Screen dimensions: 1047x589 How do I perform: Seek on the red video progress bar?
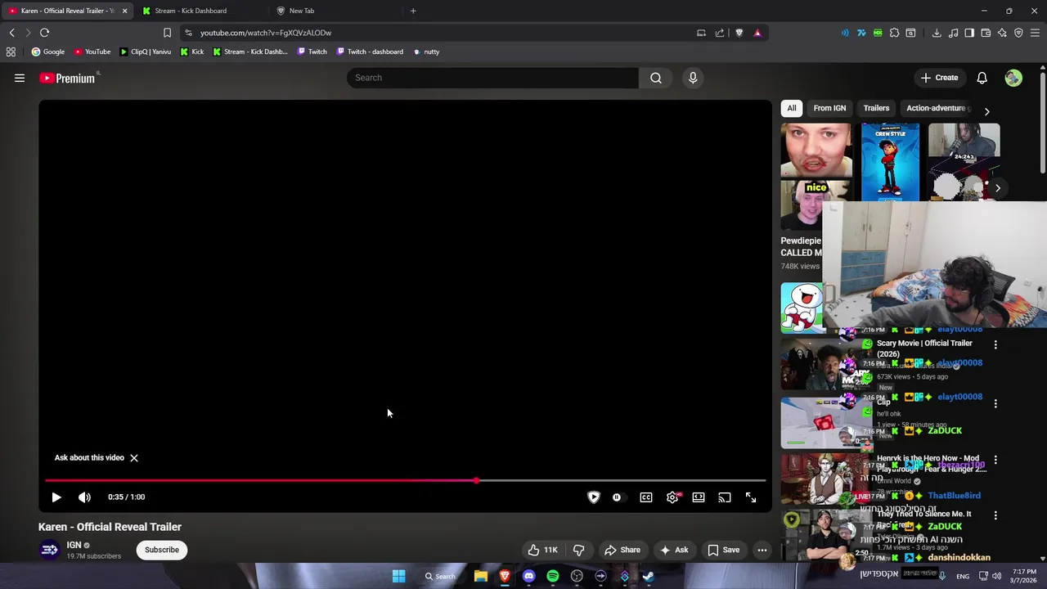tap(405, 480)
